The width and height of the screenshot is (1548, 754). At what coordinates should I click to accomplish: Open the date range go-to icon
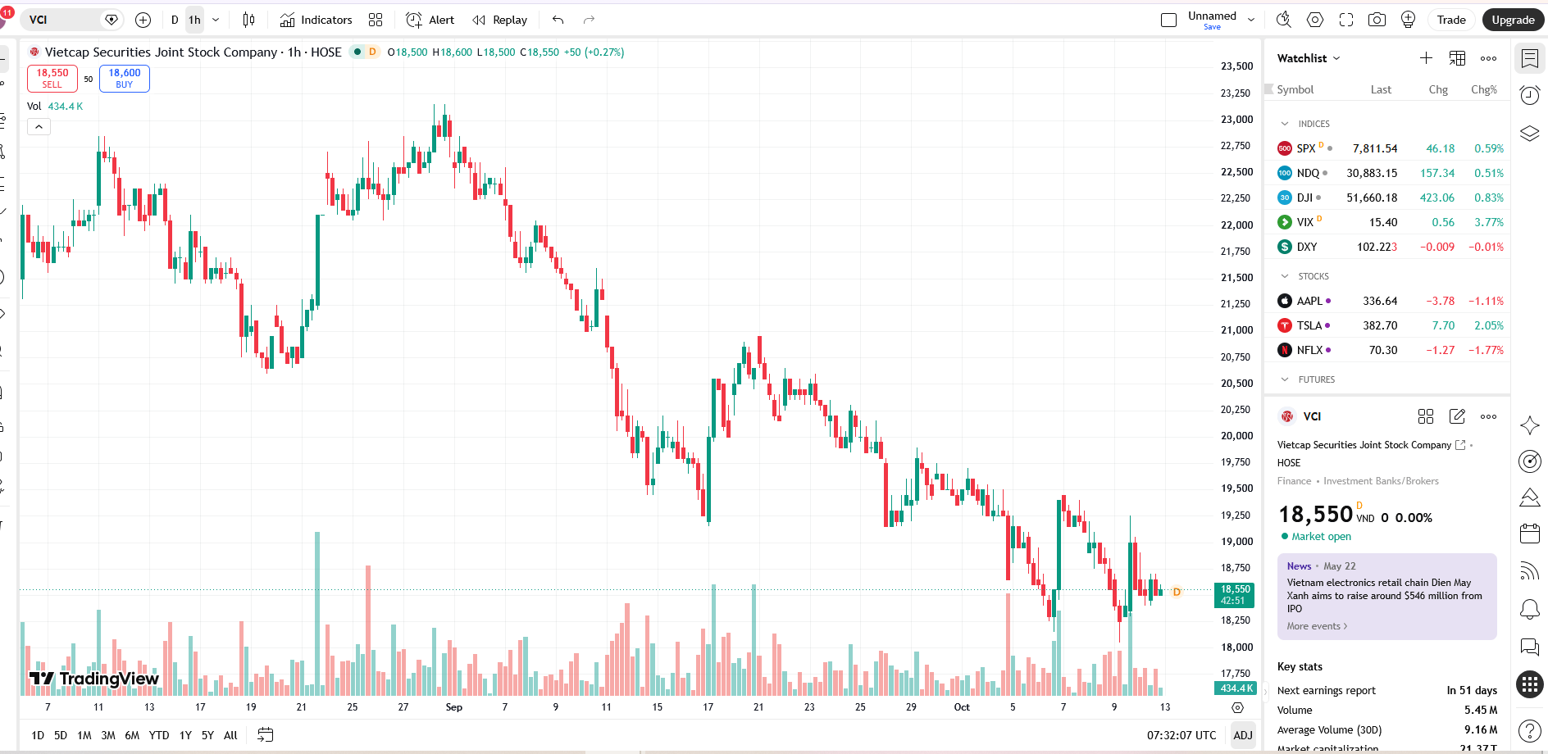(x=265, y=735)
